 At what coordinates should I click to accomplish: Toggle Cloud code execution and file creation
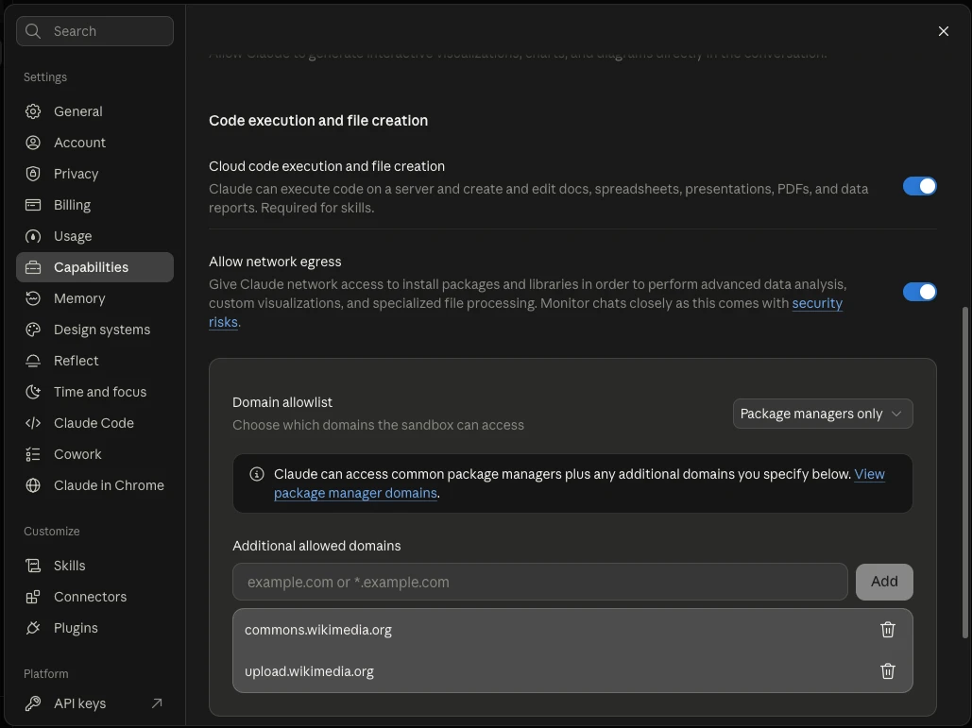919,186
